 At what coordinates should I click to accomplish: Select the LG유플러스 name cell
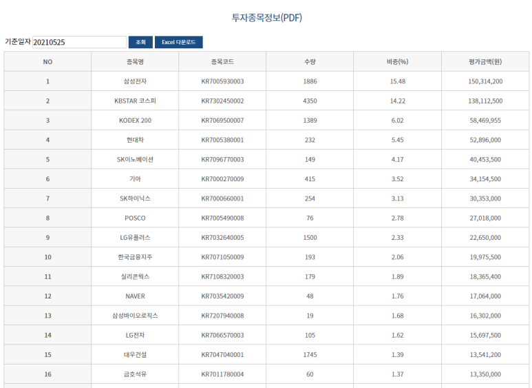pos(135,238)
